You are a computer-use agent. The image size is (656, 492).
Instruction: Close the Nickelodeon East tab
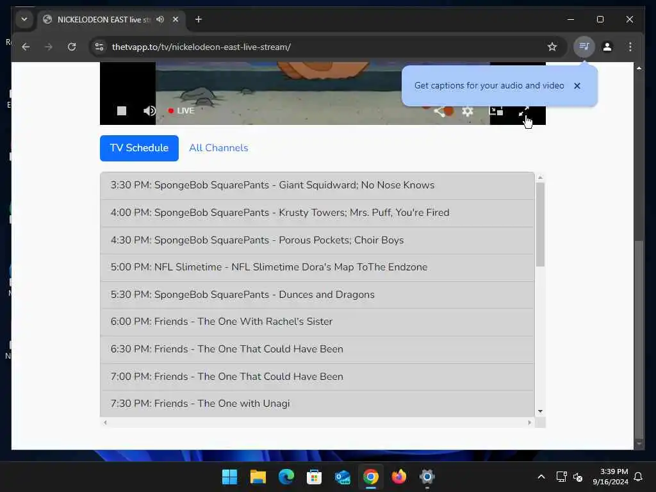176,20
